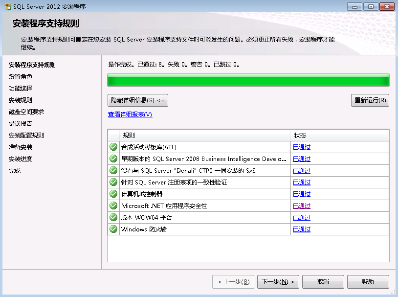The image size is (398, 297).
Task: Click rule text 版本 WOW64 平台
Action: (x=147, y=217)
